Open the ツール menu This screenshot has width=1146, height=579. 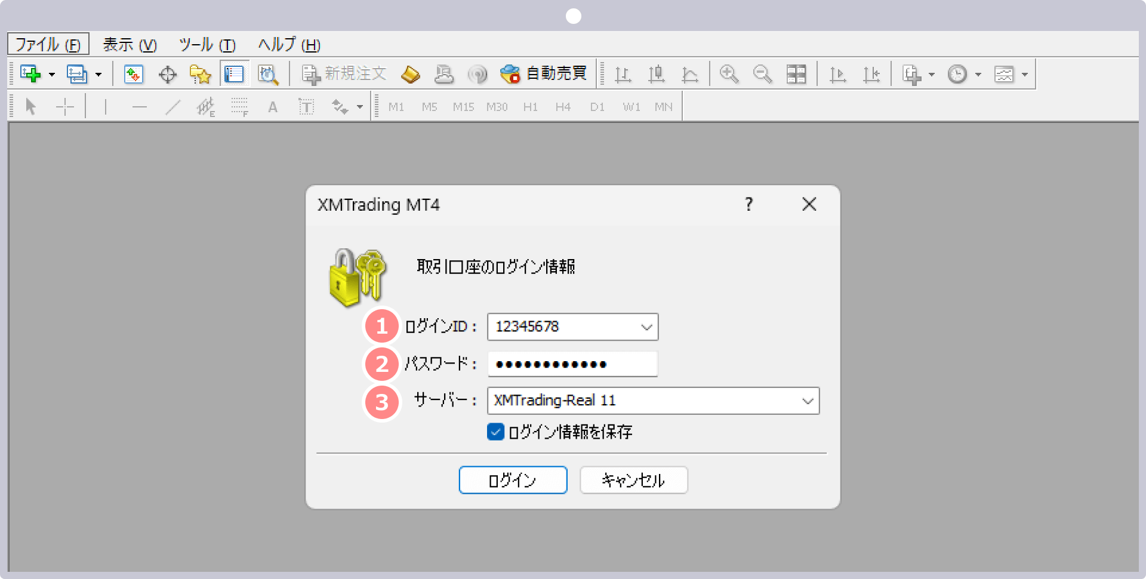click(206, 44)
